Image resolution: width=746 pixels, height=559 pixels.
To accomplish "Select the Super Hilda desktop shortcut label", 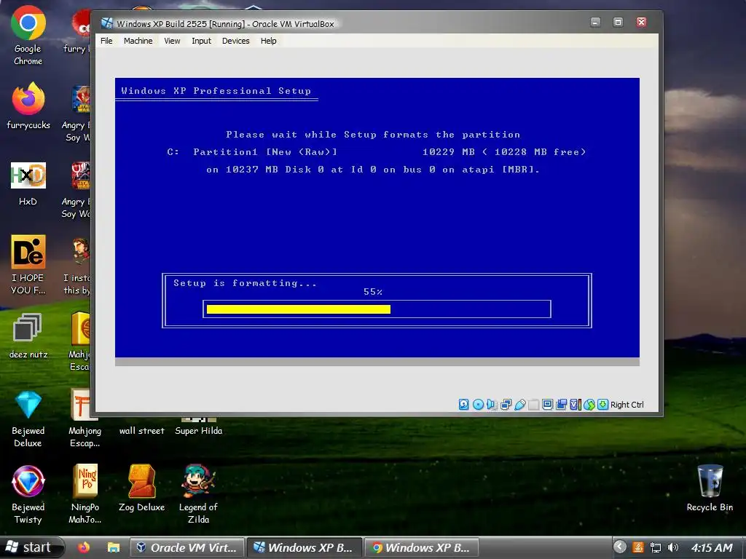I will point(198,431).
